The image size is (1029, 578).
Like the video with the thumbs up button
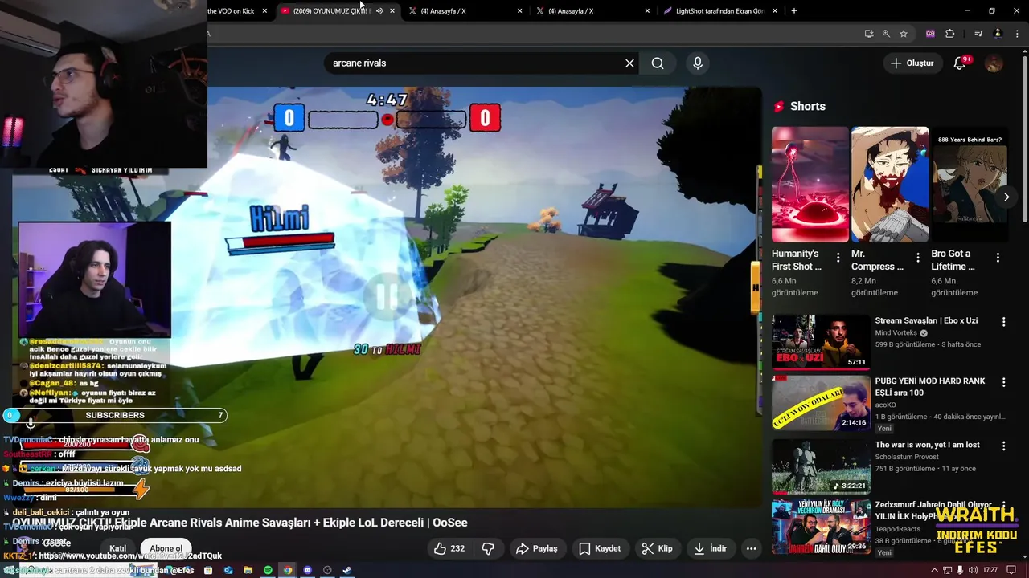tap(449, 548)
